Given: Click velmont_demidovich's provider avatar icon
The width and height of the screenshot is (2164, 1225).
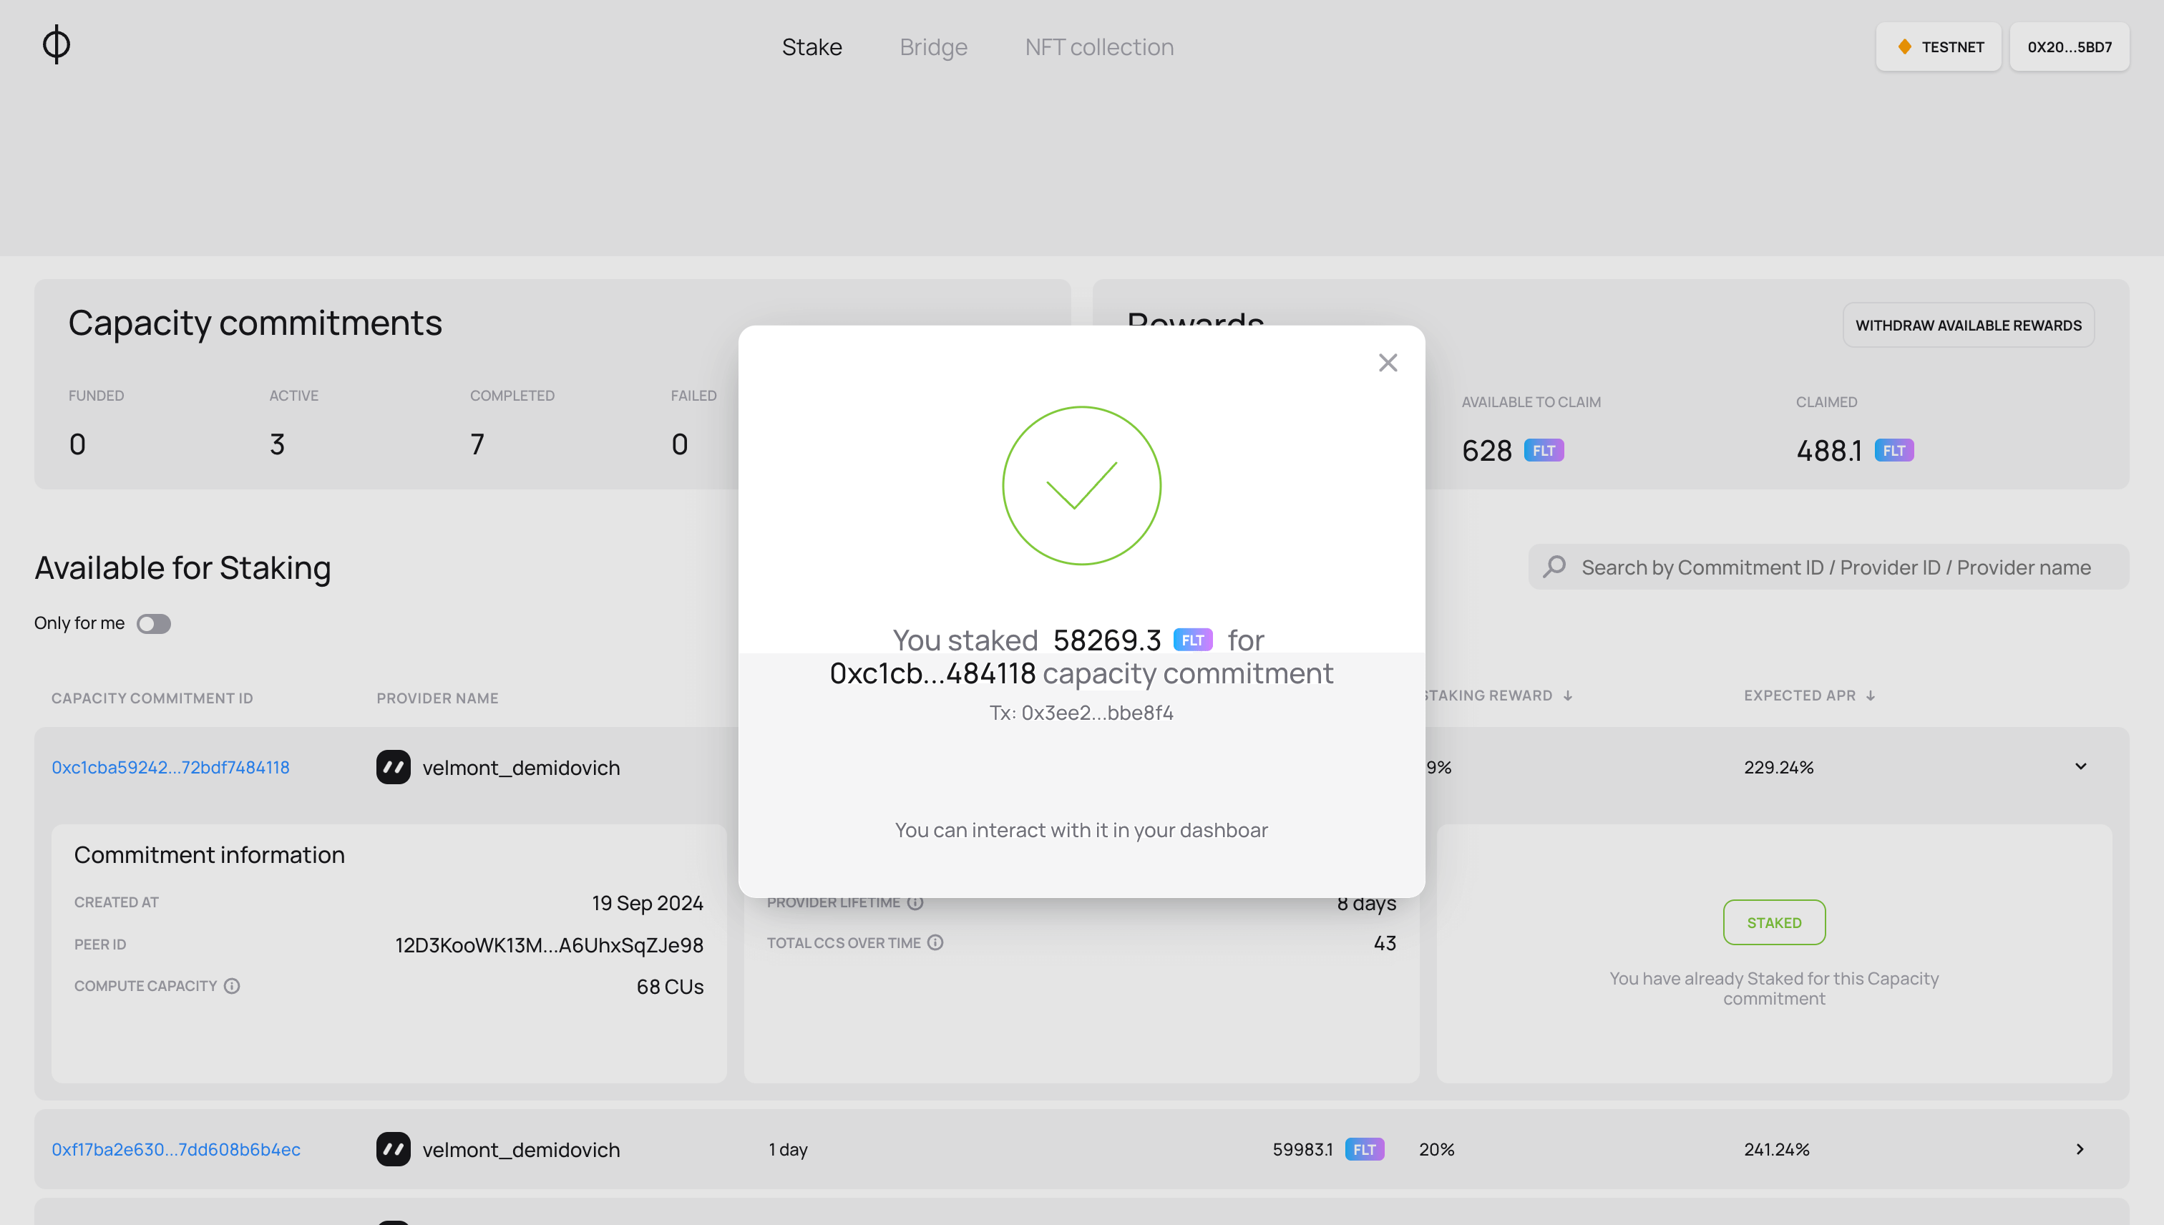Looking at the screenshot, I should pyautogui.click(x=392, y=766).
